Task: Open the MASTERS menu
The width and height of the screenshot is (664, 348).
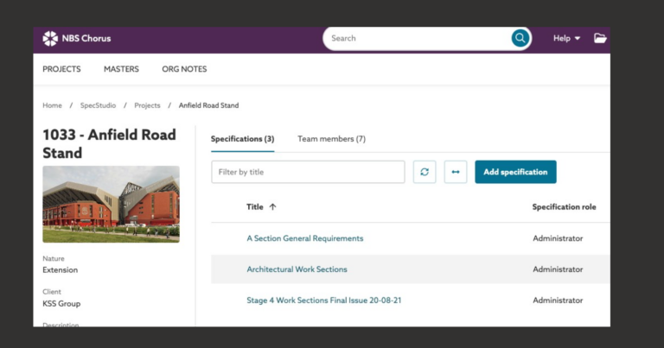Action: point(121,69)
